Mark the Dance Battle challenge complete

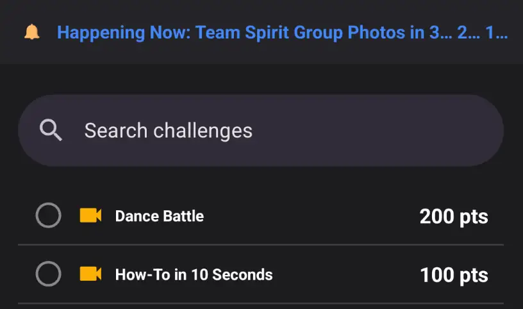click(48, 216)
